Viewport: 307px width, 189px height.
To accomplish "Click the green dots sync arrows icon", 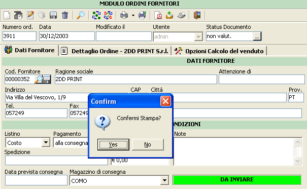I will (96, 15).
